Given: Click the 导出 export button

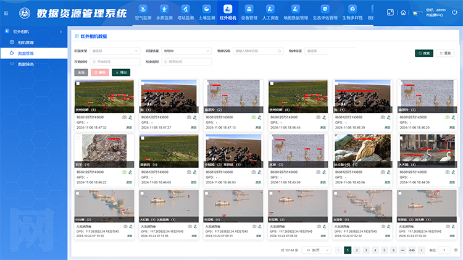Looking at the screenshot, I should click(x=121, y=72).
